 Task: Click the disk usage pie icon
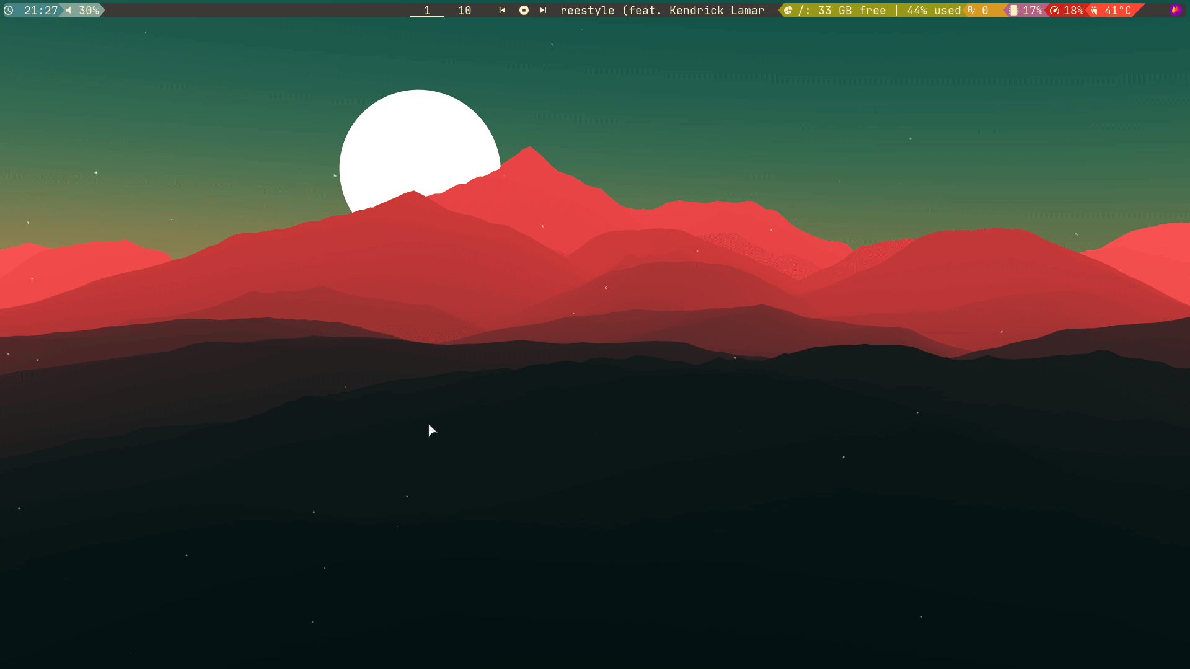point(788,11)
